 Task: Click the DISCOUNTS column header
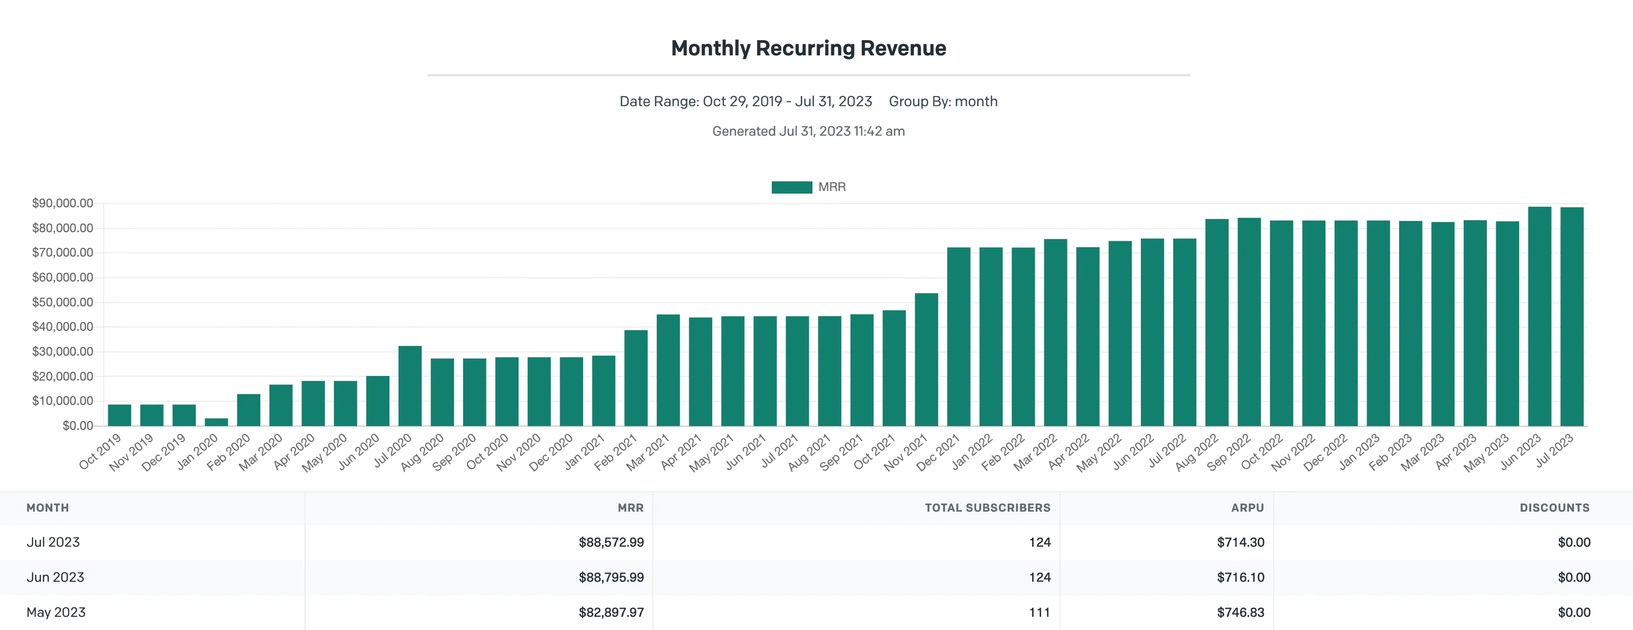[x=1554, y=508]
